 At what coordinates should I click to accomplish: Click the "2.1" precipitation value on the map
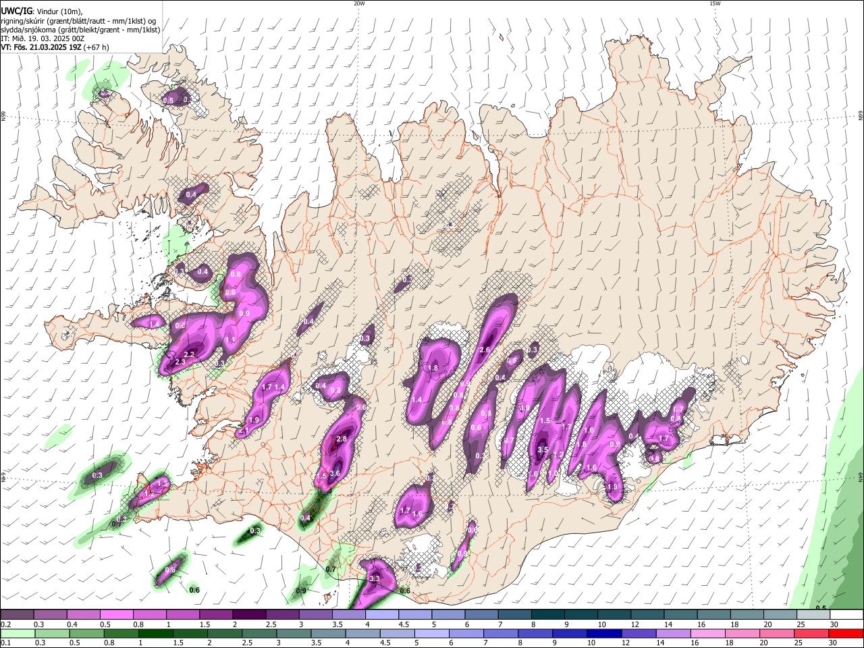[244, 430]
